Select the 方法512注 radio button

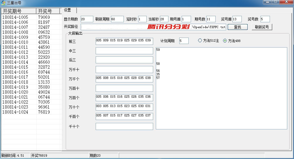(200, 41)
